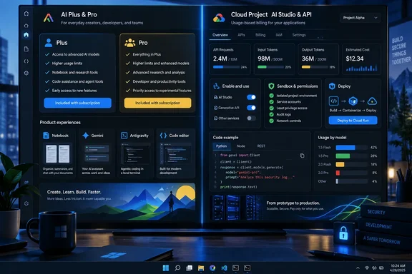Viewport: 412px width, 274px height.
Task: Expand the Project Alpha dropdown
Action: point(360,18)
